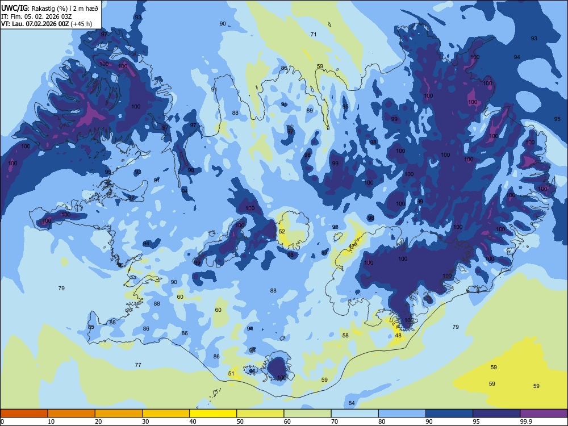
Task: Click the 'IT: Fim. 05. 02. 2026 03Z' line
Action: pos(36,16)
